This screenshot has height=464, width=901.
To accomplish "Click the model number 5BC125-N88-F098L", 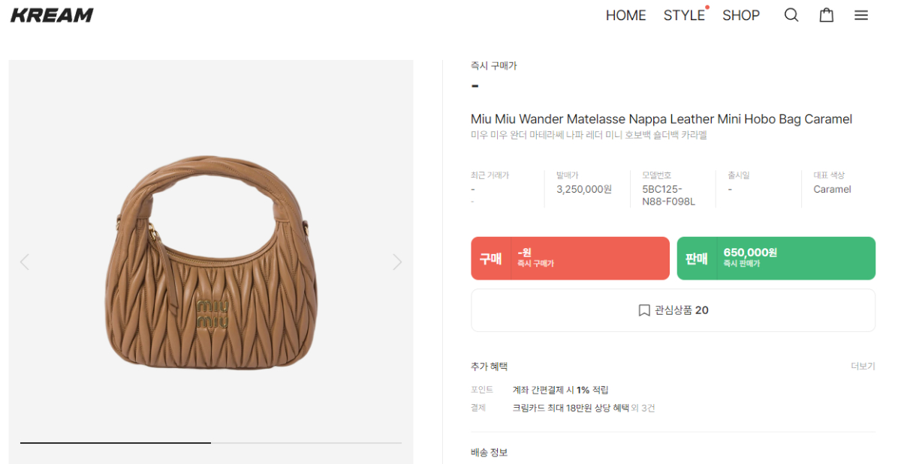I will [668, 195].
